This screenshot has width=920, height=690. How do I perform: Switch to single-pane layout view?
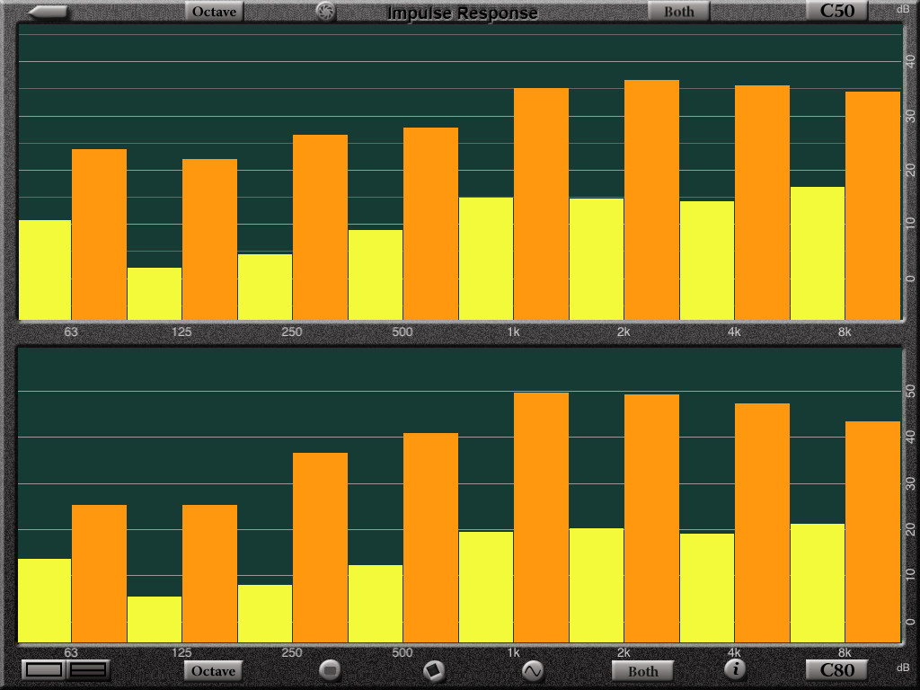[44, 669]
